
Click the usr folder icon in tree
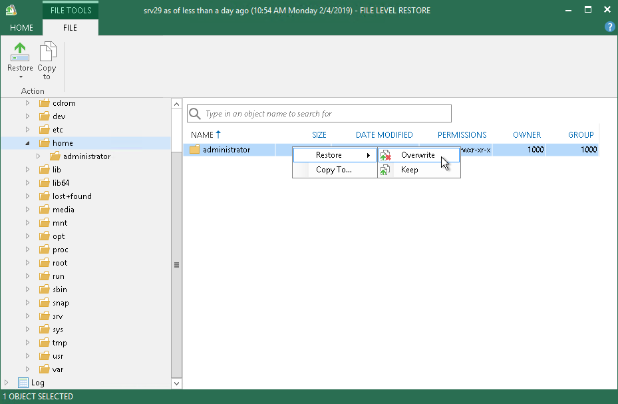[x=44, y=356]
